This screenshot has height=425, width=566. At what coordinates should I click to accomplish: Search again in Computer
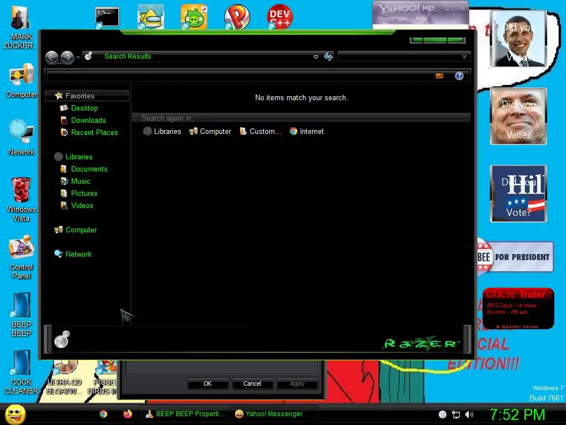(x=210, y=132)
